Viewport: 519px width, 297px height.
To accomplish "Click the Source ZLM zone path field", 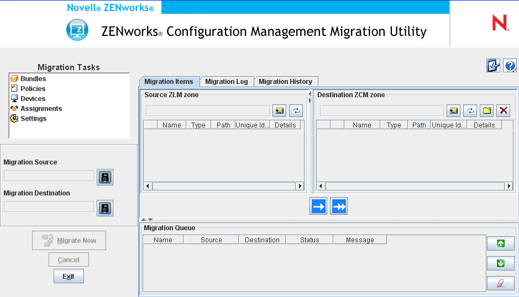I will (208, 110).
